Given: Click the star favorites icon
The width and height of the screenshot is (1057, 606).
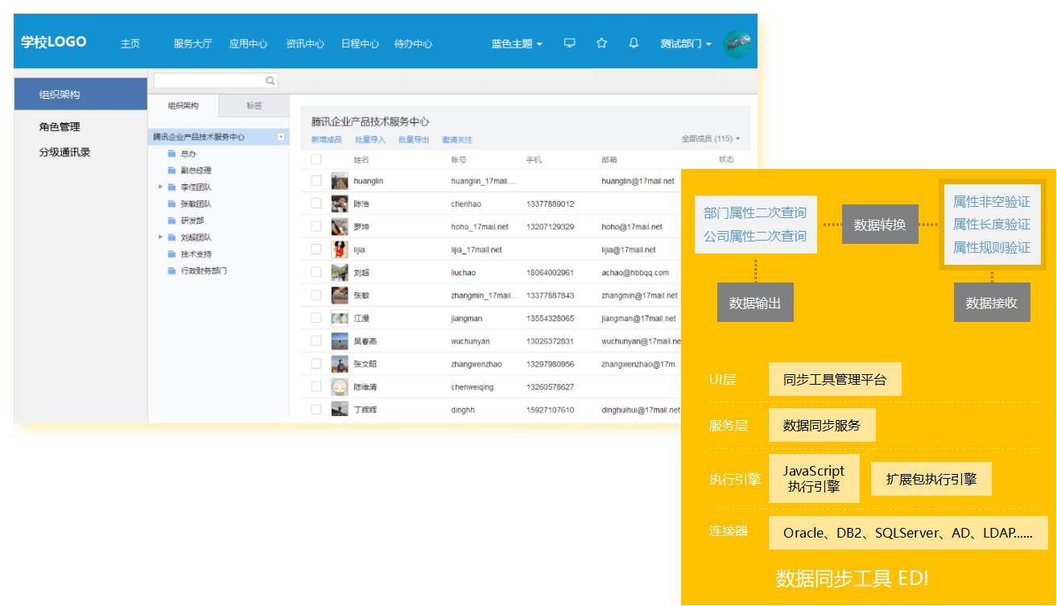Looking at the screenshot, I should tap(601, 43).
